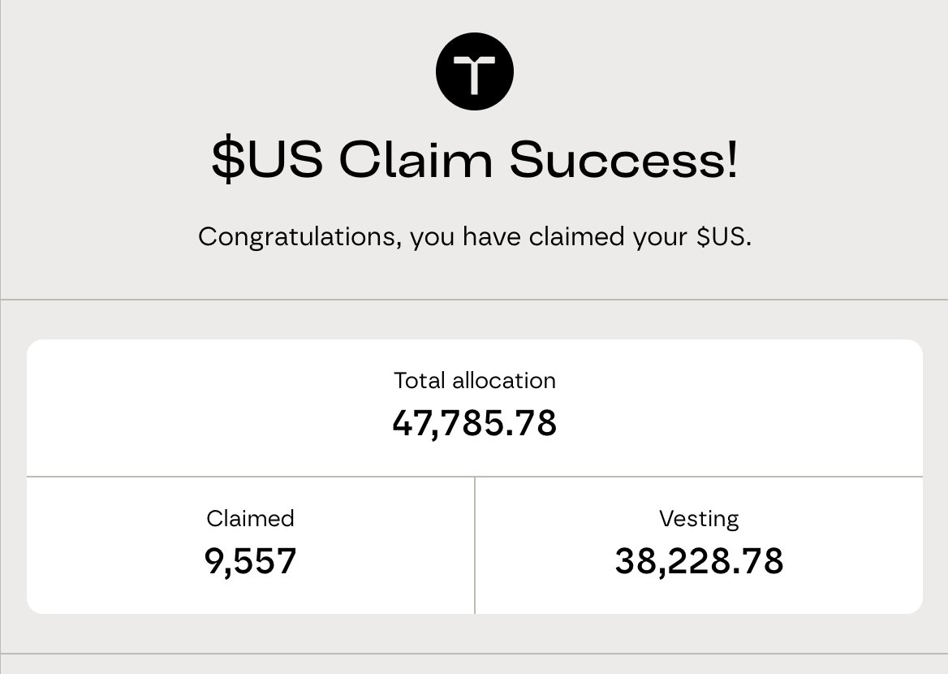Image resolution: width=948 pixels, height=674 pixels.
Task: Click the horizontal line below the allocation card
Action: [x=475, y=654]
